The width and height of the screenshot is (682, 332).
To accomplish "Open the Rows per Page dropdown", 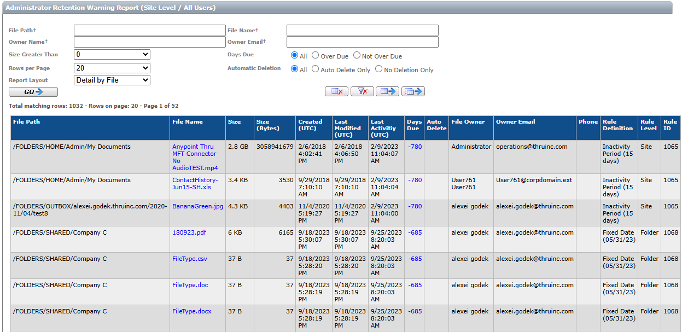I will [112, 68].
